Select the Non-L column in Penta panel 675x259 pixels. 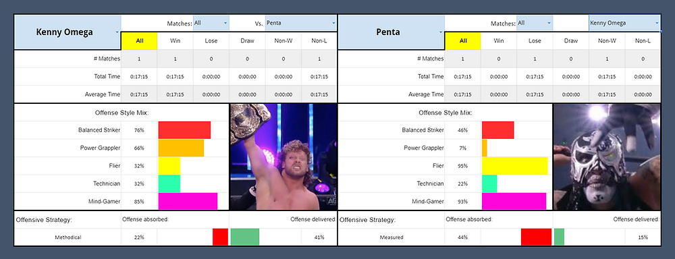coord(643,41)
